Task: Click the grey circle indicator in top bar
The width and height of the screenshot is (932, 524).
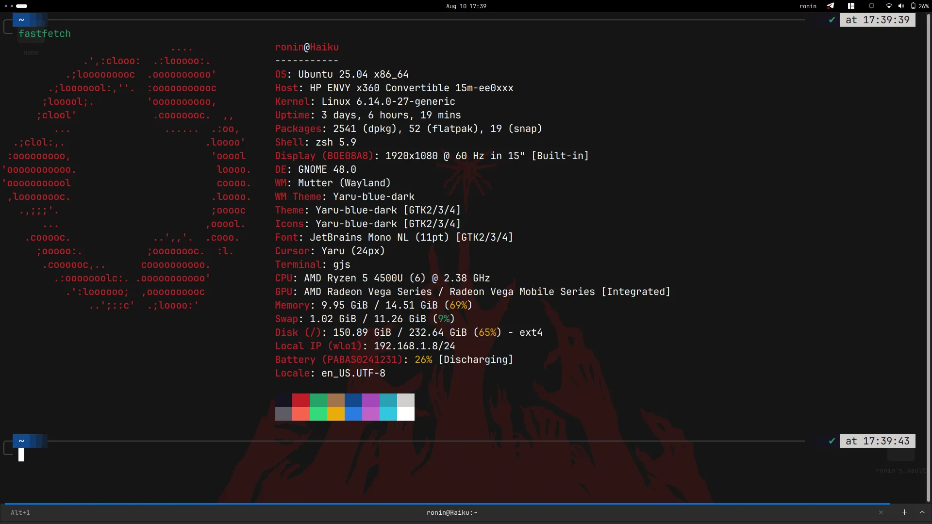Action: click(x=871, y=6)
